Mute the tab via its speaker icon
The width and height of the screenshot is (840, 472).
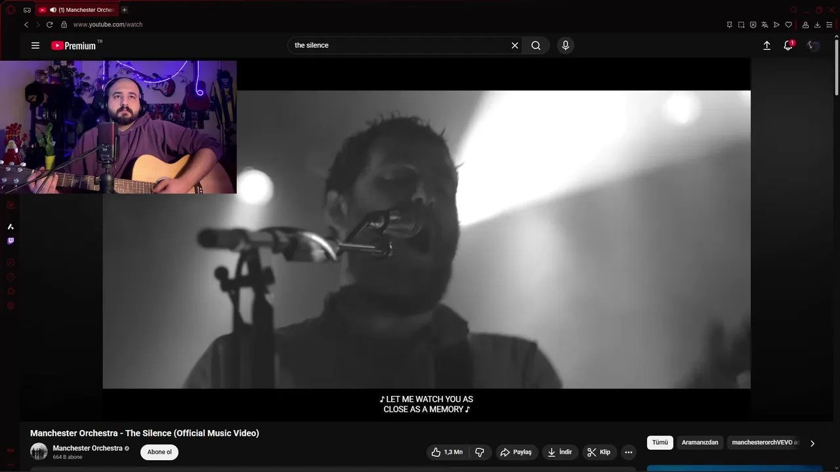pyautogui.click(x=52, y=10)
